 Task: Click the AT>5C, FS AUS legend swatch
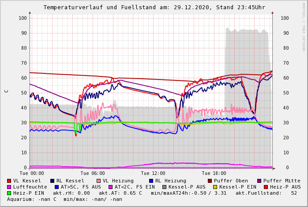(x=56, y=187)
